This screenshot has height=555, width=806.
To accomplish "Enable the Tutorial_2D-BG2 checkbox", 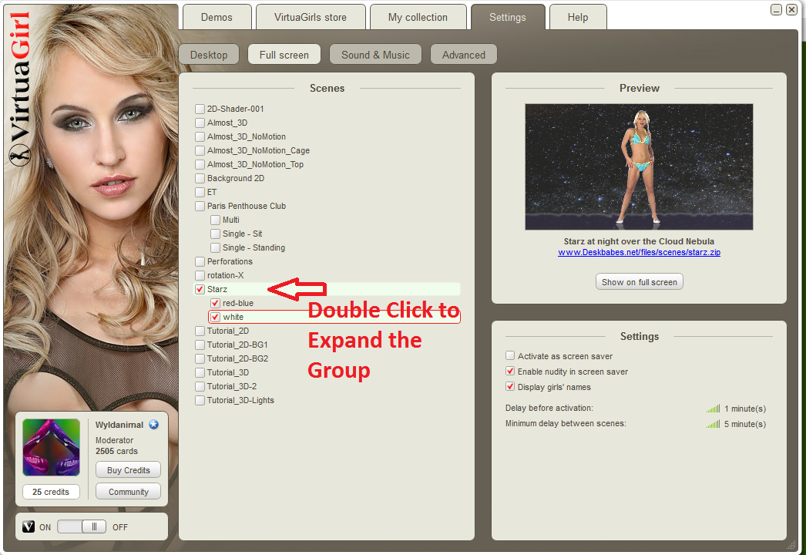I will pyautogui.click(x=200, y=359).
